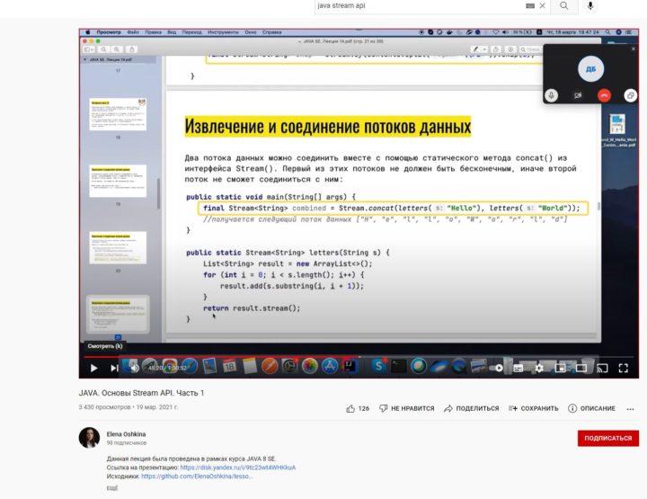Open the github.com/ElenaOshkina source link

(197, 477)
